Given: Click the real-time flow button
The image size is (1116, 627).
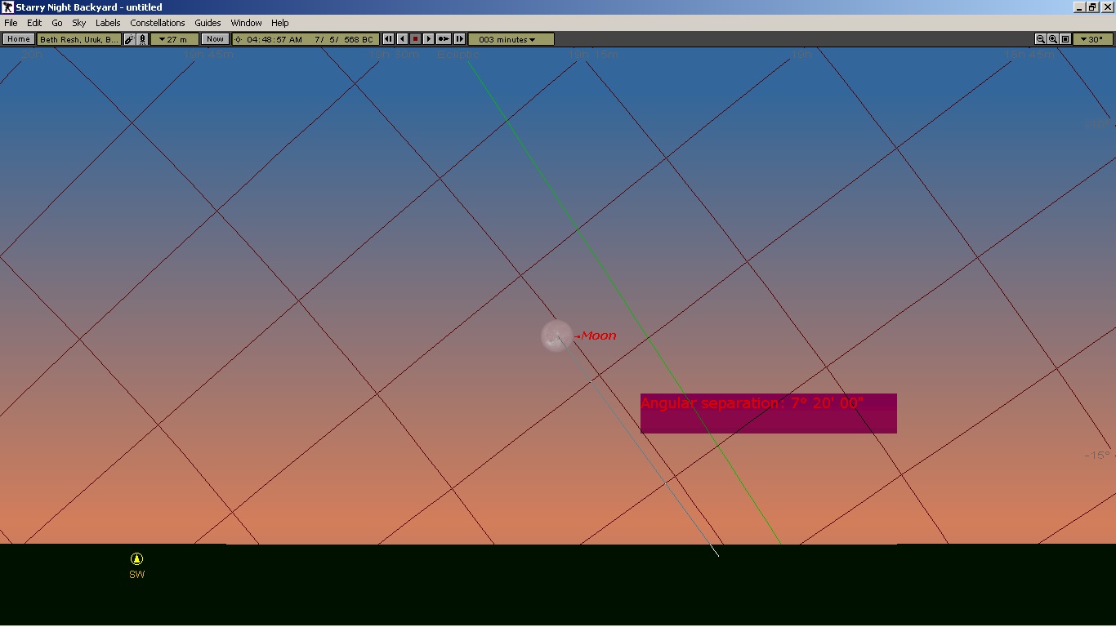Looking at the screenshot, I should pyautogui.click(x=444, y=39).
